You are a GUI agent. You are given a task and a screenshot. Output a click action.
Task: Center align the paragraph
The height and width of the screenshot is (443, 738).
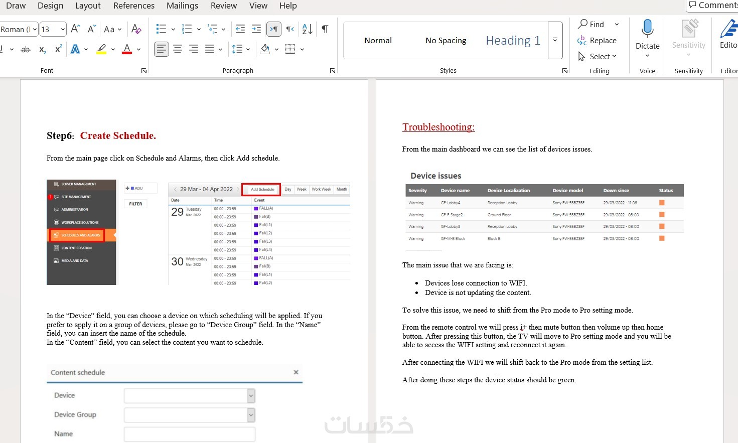178,49
